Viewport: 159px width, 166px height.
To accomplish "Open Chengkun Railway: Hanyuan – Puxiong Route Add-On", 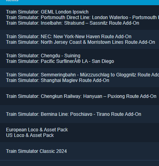I will click(x=81, y=96).
